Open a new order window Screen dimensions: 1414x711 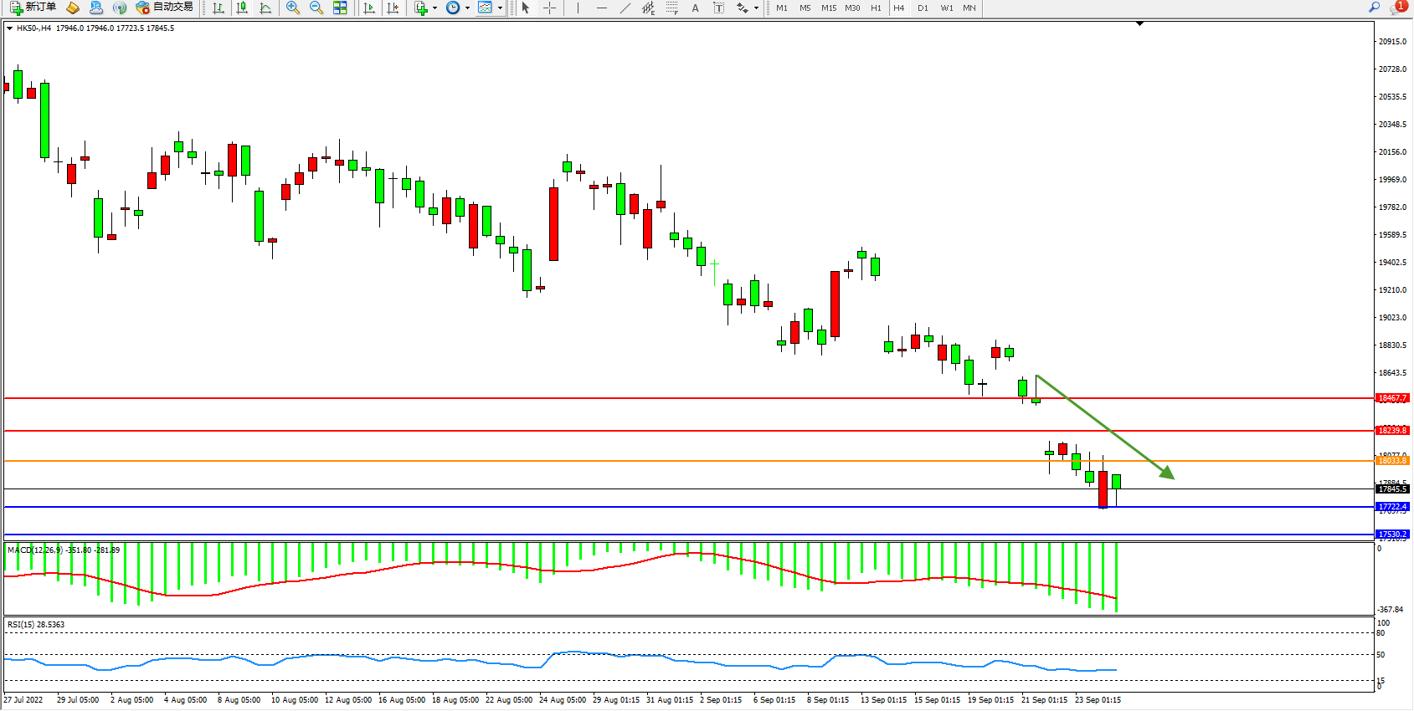[33, 8]
